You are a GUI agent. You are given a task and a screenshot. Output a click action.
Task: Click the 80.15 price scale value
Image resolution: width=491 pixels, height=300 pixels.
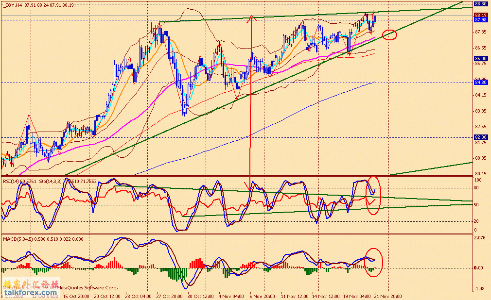point(481,173)
